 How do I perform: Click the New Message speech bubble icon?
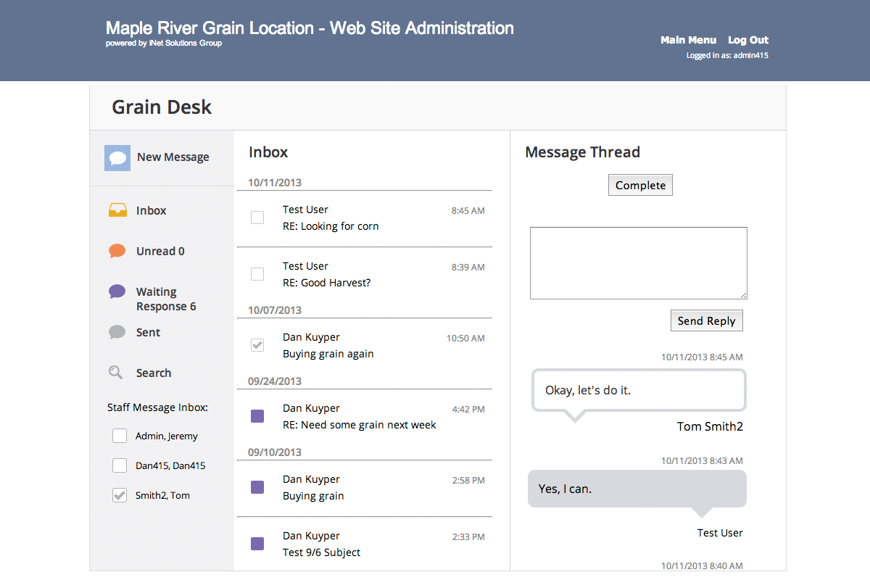117,158
